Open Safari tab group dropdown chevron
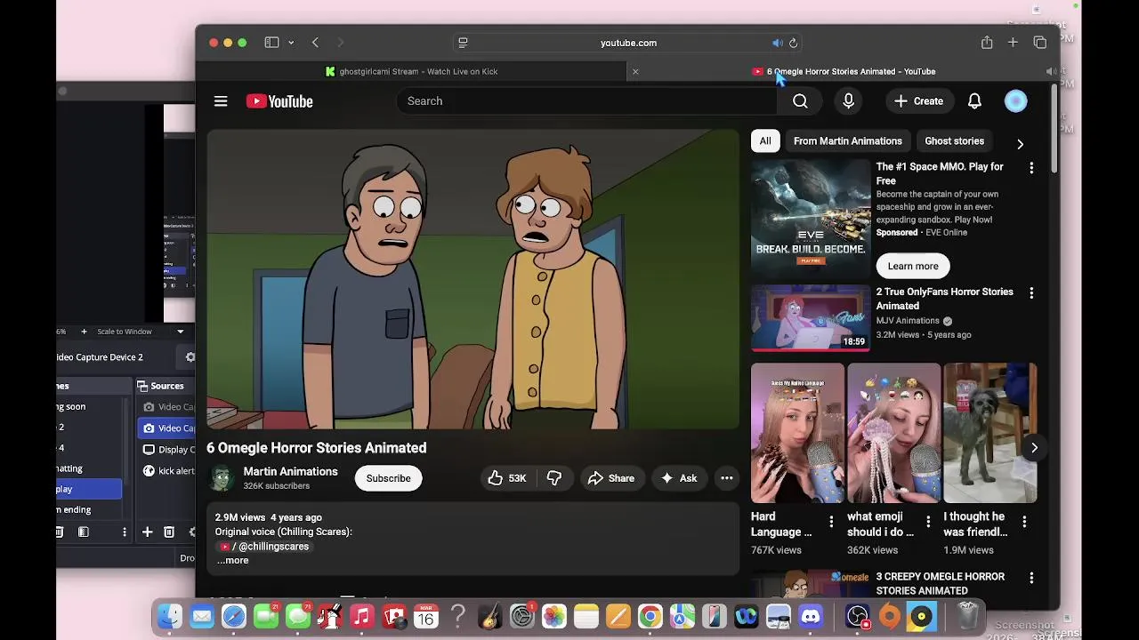The width and height of the screenshot is (1139, 640). click(x=291, y=43)
